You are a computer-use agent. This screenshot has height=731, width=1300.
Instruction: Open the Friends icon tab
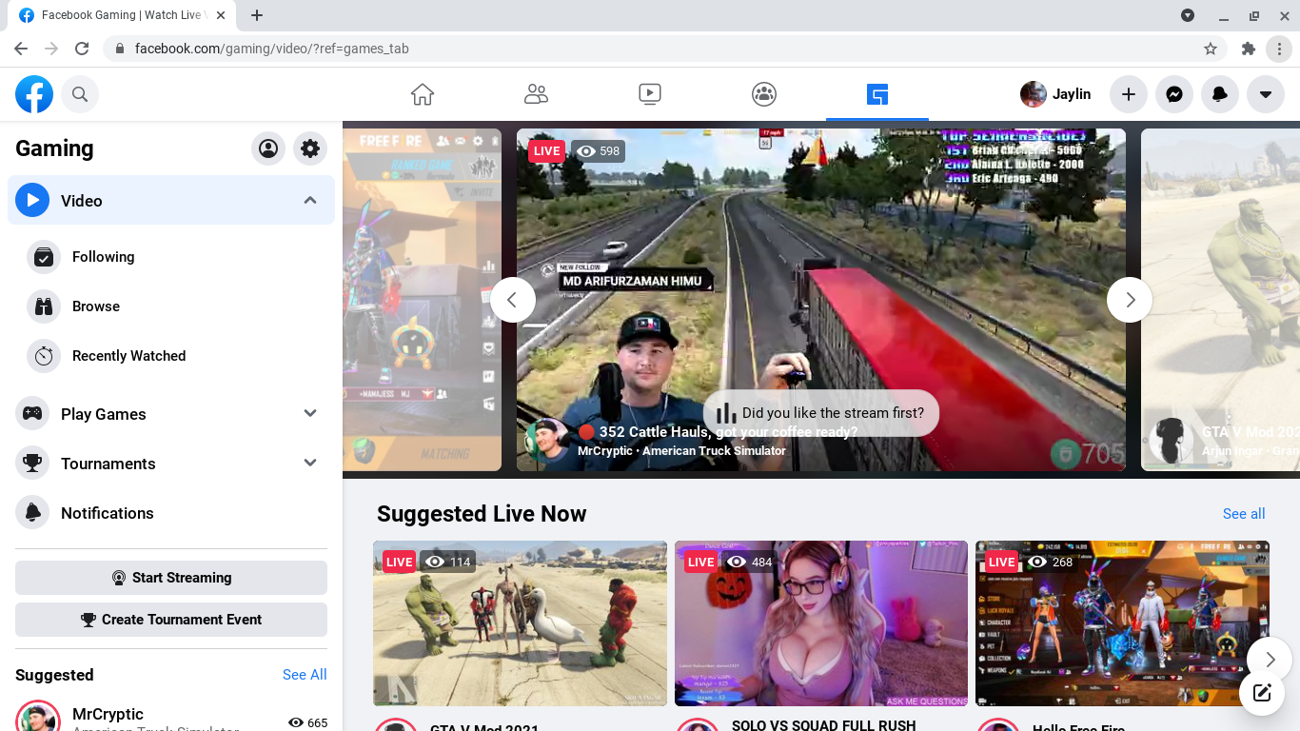537,94
